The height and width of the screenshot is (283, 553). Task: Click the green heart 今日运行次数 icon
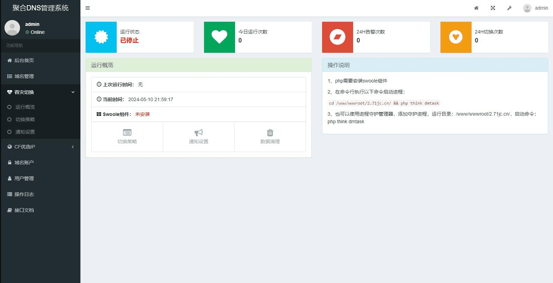(x=219, y=37)
